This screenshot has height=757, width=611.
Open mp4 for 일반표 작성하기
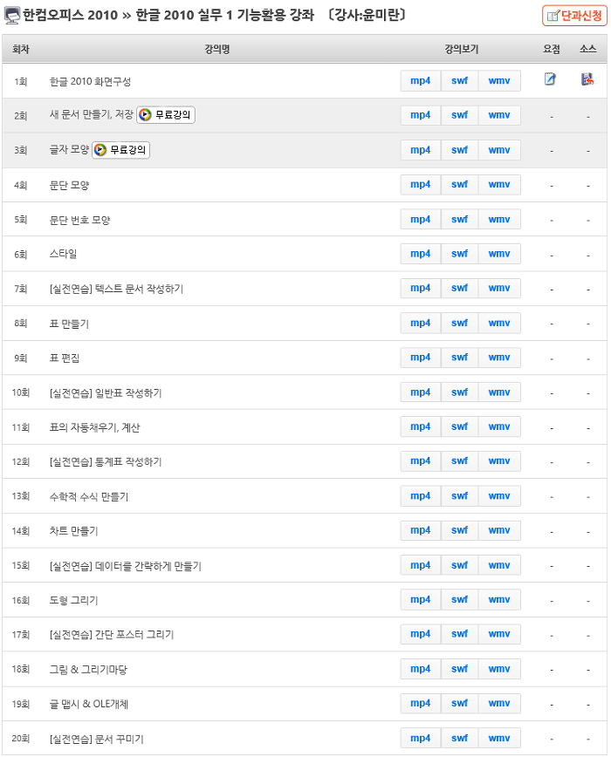tap(420, 392)
